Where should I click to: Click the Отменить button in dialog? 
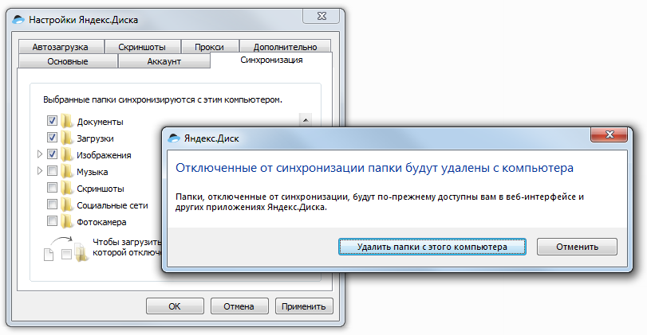coord(577,247)
